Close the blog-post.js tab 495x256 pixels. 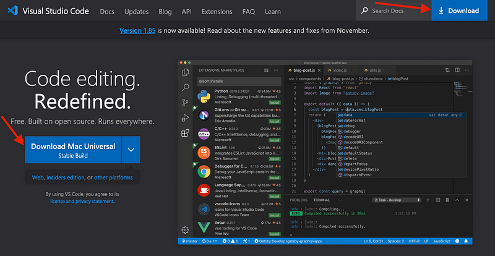click(319, 70)
